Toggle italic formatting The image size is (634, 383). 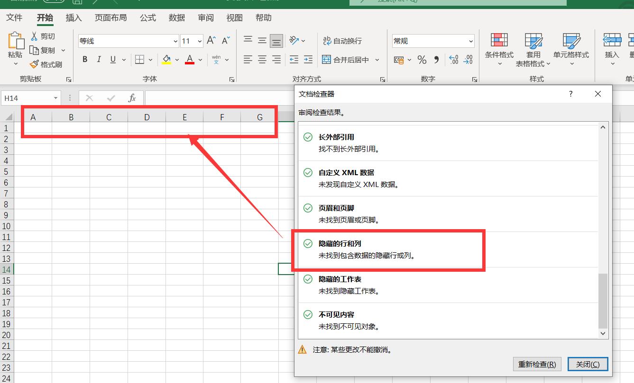99,59
